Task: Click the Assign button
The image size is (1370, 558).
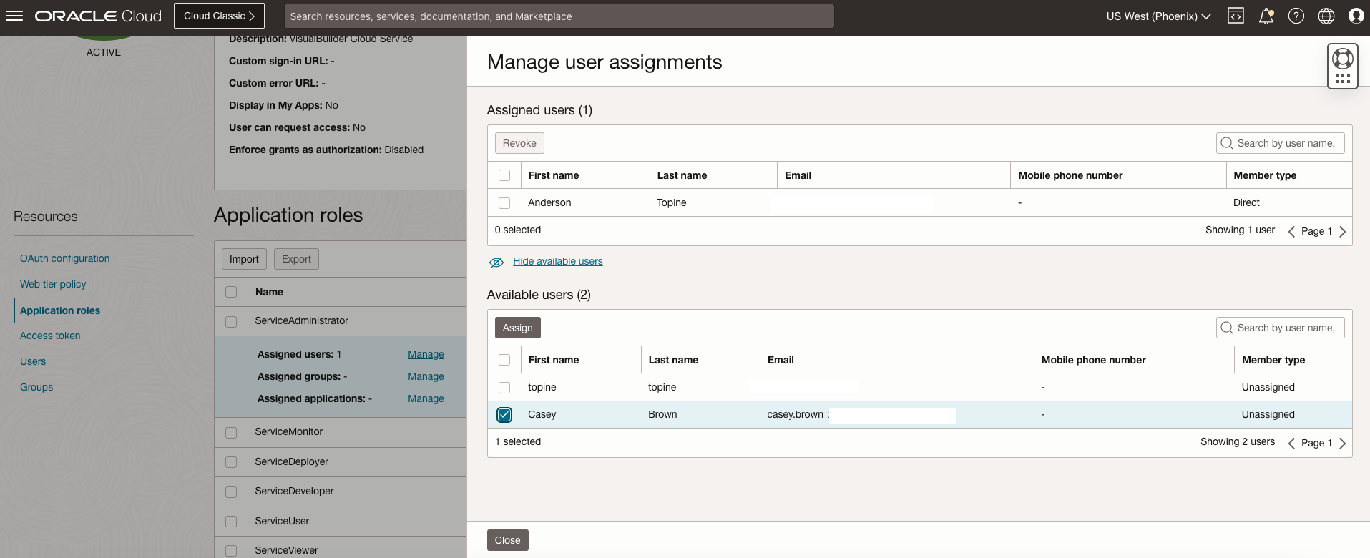Action: [517, 328]
